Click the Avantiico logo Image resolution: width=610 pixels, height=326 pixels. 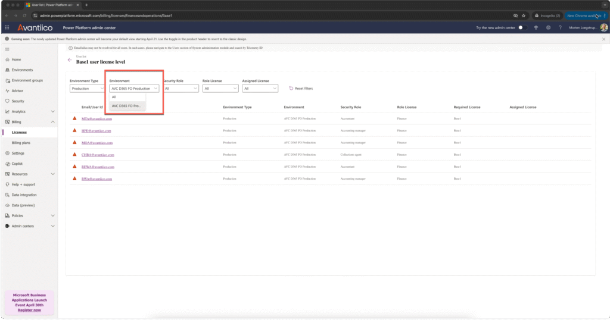point(35,27)
